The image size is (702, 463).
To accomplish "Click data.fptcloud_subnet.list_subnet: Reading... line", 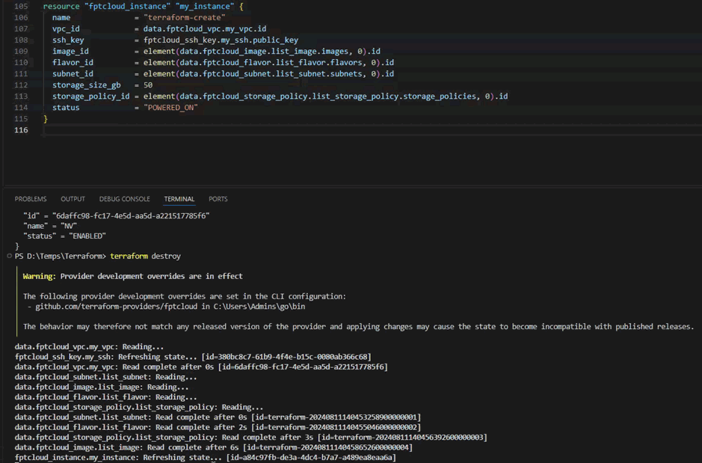I will [105, 377].
